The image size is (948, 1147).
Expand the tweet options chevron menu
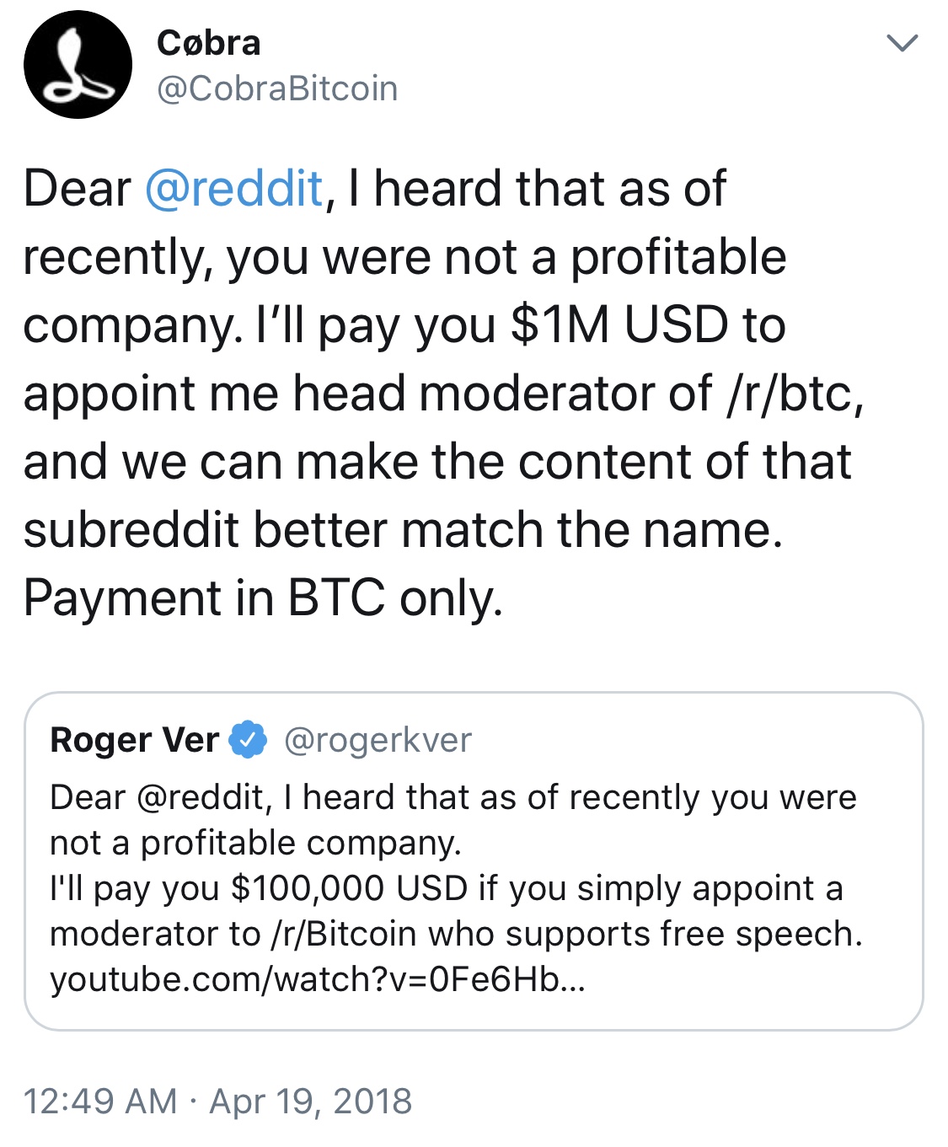902,42
